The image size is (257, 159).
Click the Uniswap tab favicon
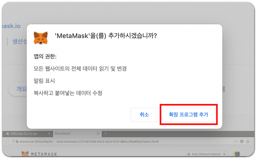tap(8, 134)
